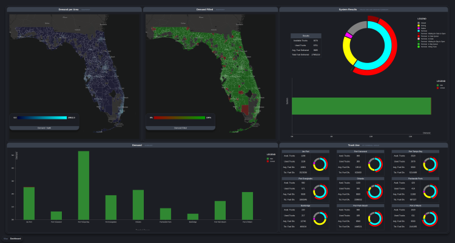Click the System Results panel header
The width and height of the screenshot is (455, 243).
pyautogui.click(x=363, y=10)
